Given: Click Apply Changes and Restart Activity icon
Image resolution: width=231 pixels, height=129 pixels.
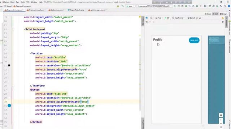Looking at the screenshot, I should point(179,6).
